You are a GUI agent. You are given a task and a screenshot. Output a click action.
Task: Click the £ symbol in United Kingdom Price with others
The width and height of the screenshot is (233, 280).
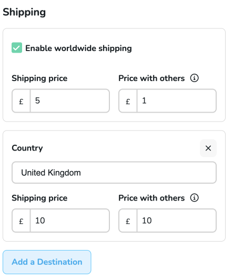coord(128,221)
